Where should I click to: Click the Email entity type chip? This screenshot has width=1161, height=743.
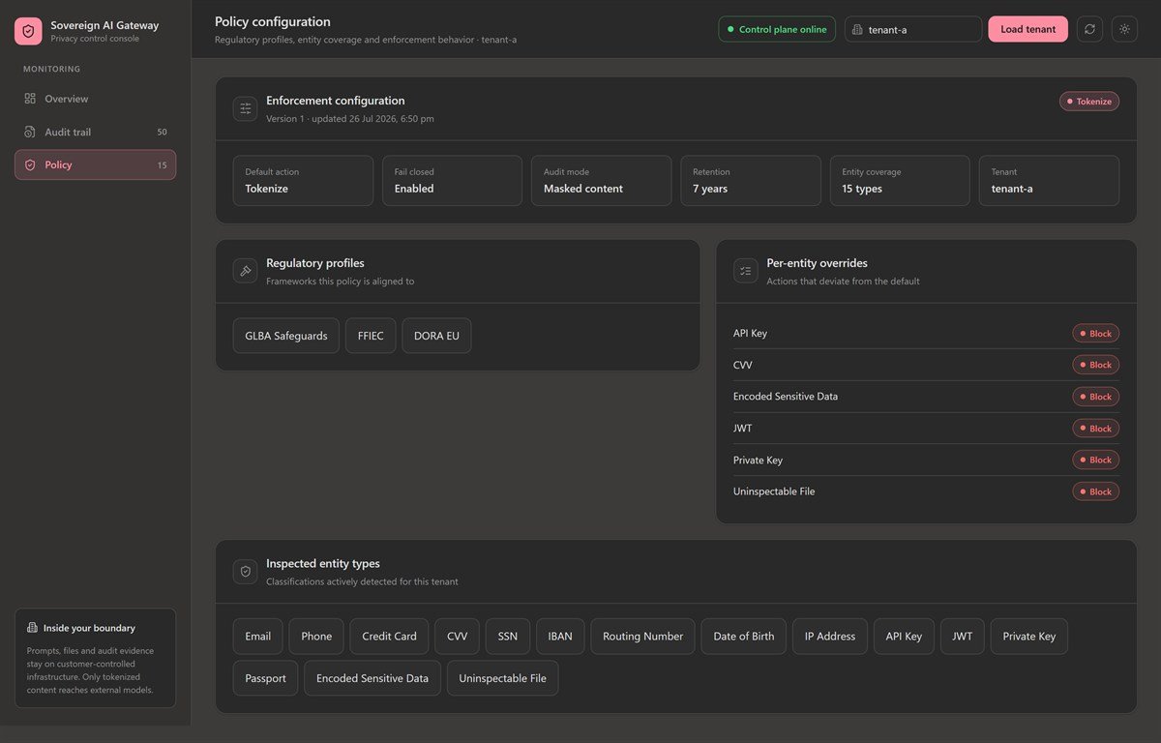258,637
